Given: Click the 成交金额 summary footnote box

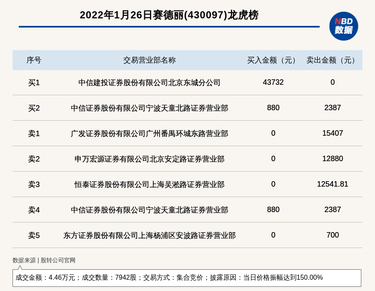Looking at the screenshot, I should tap(187, 278).
